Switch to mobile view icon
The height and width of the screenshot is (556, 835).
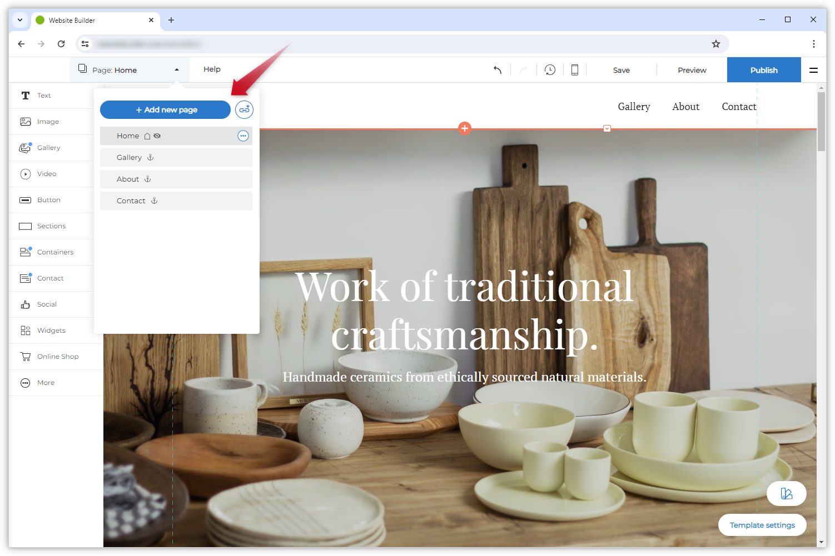tap(575, 70)
